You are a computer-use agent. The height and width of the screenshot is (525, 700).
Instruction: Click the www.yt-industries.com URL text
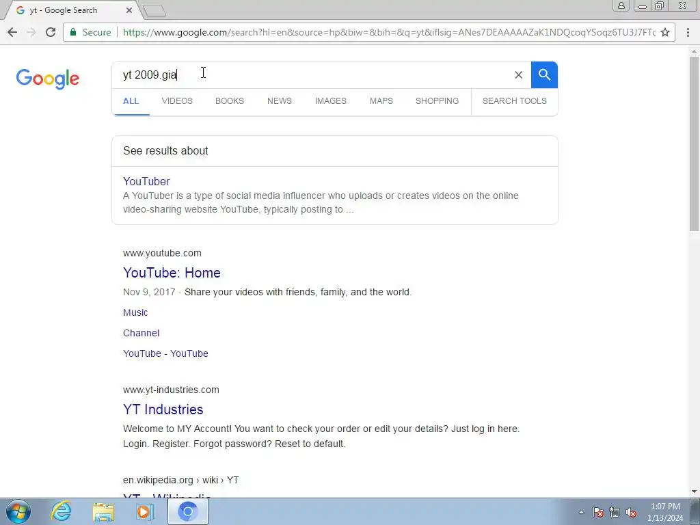tap(171, 390)
